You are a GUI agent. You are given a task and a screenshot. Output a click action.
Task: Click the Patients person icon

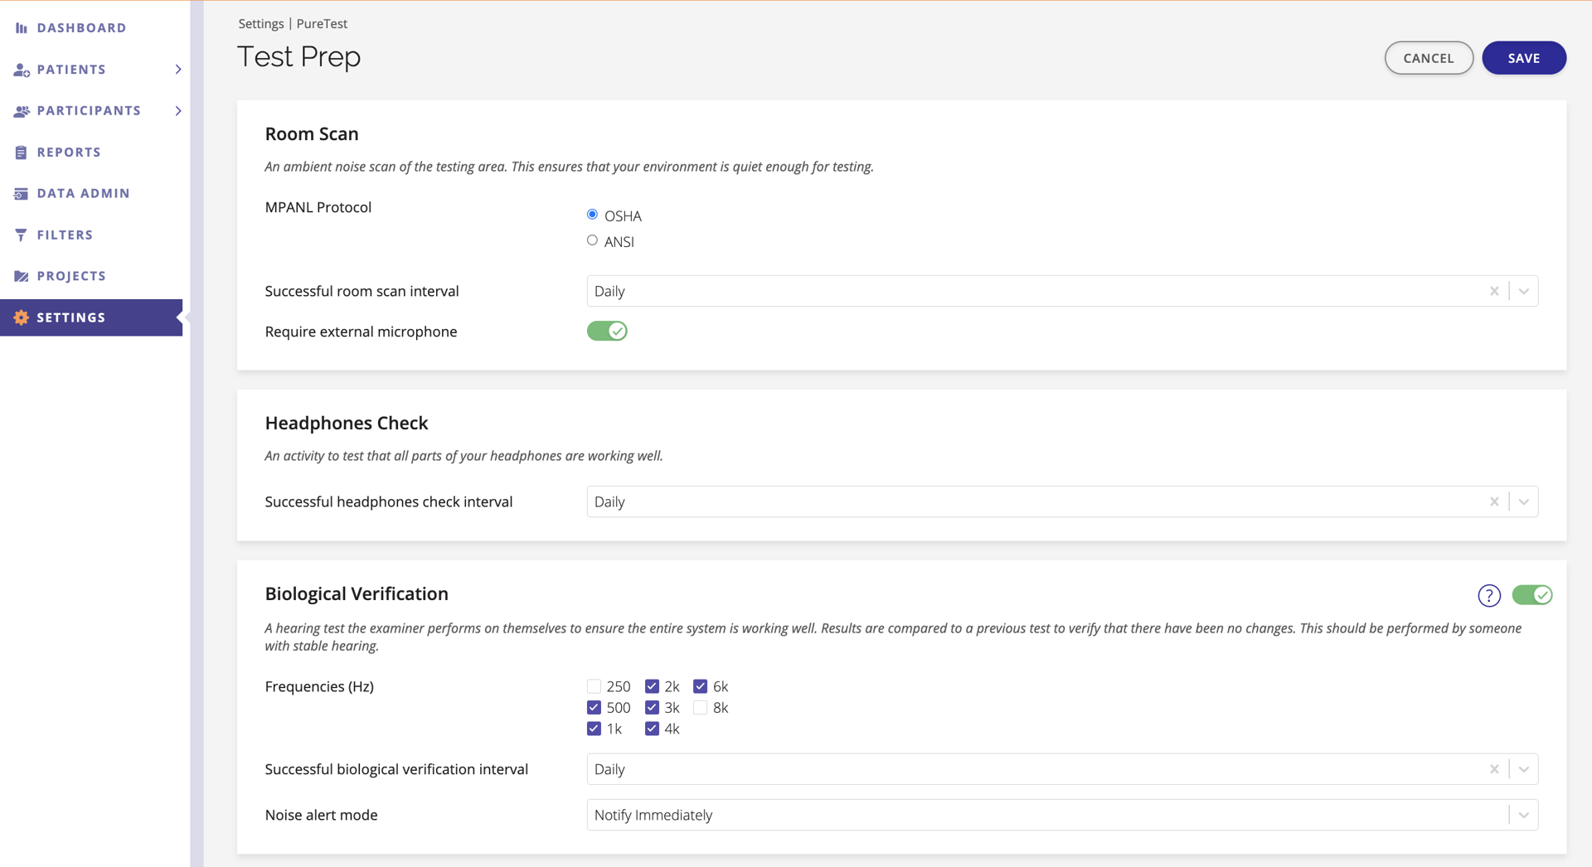tap(22, 70)
